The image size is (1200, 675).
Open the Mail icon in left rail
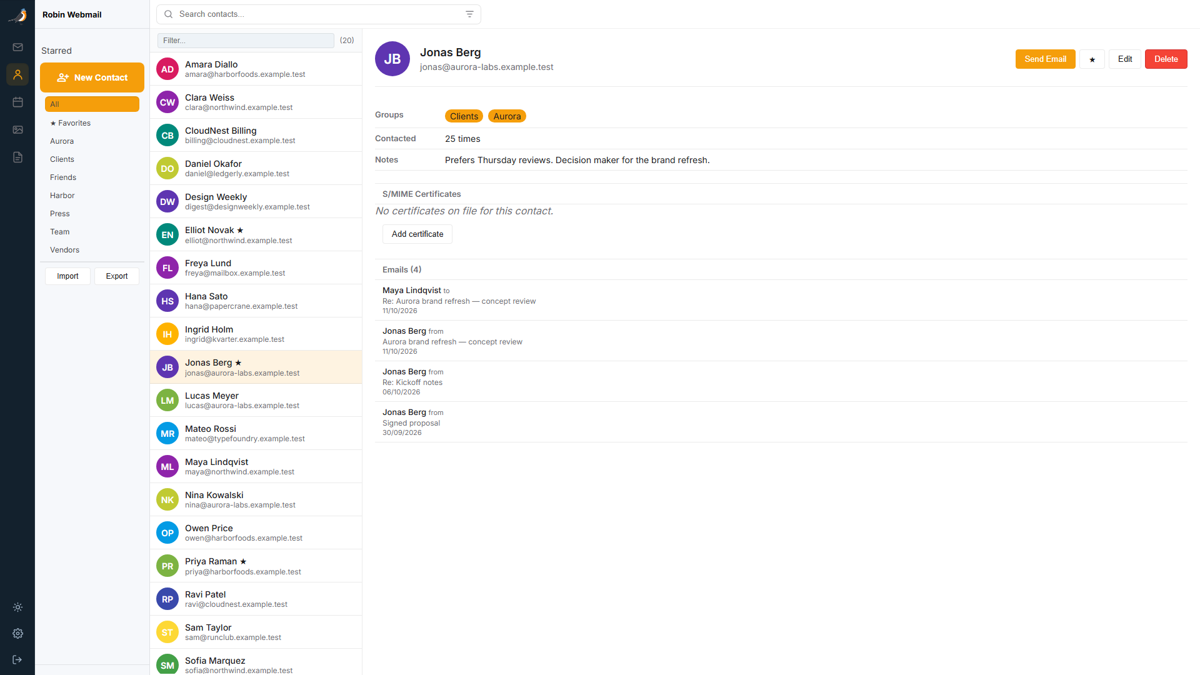pos(17,47)
